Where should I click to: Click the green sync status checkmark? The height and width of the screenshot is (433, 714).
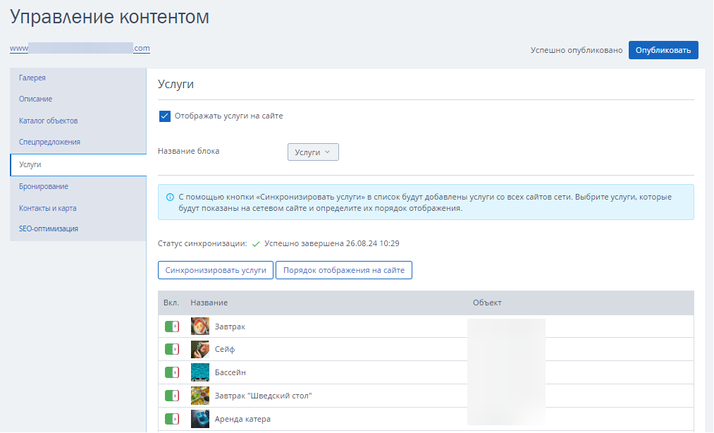[x=256, y=244]
